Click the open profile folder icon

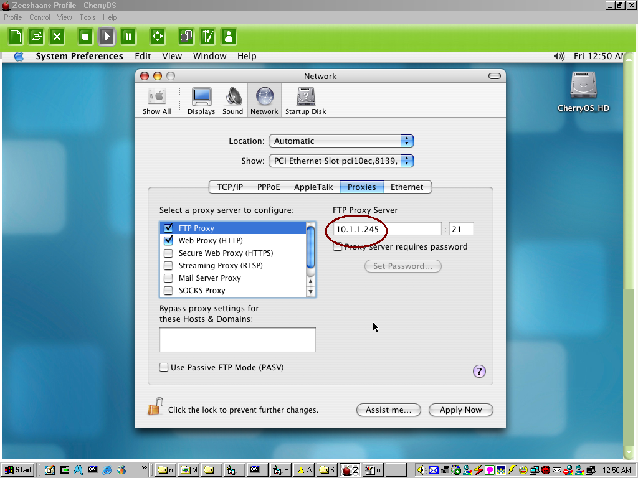36,37
